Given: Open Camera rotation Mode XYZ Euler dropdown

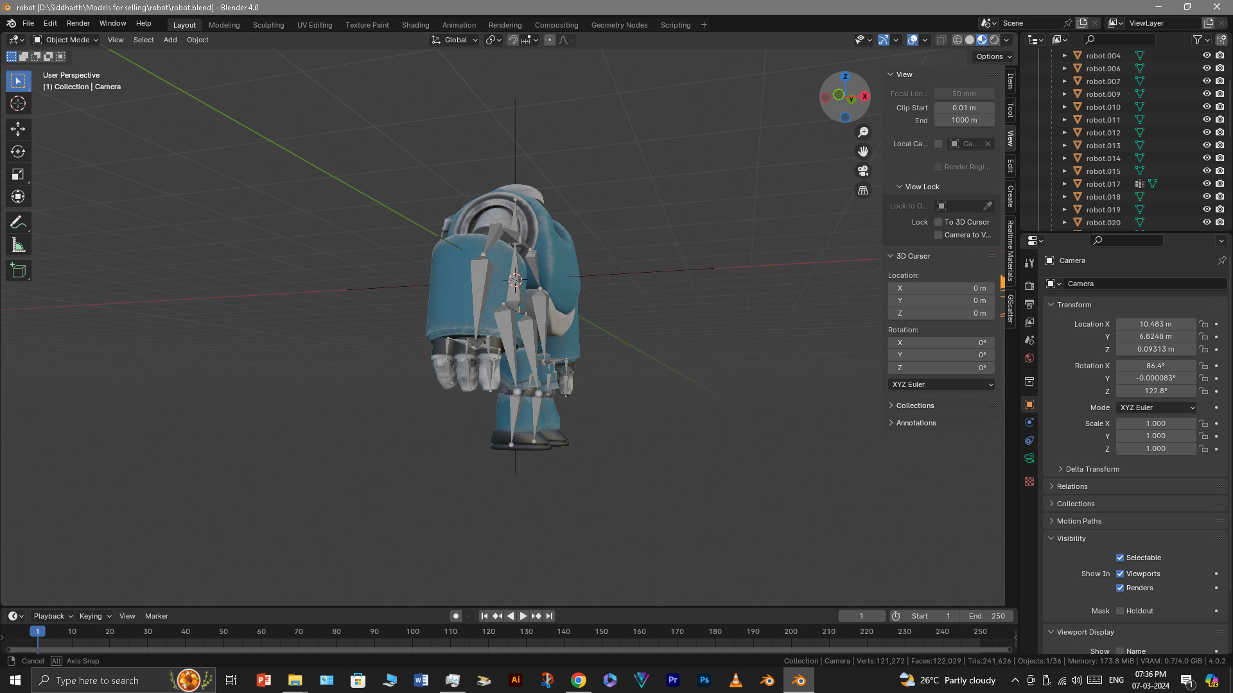Looking at the screenshot, I should pos(1157,407).
